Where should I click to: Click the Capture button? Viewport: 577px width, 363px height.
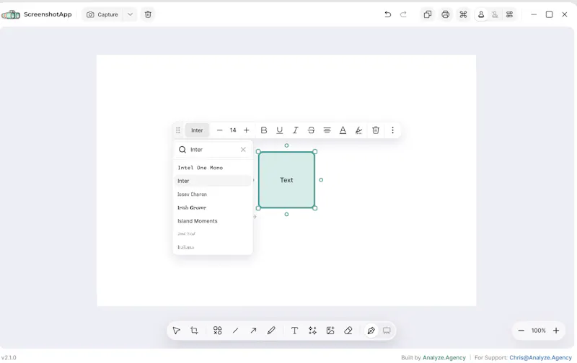(102, 14)
